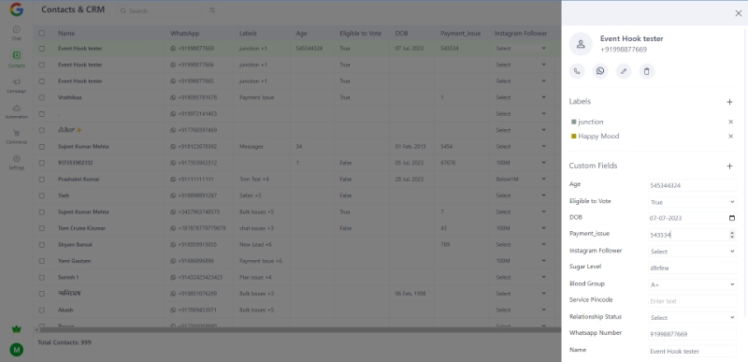Check the box for Shyam Bansal row
Image resolution: width=748 pixels, height=362 pixels.
tap(42, 245)
